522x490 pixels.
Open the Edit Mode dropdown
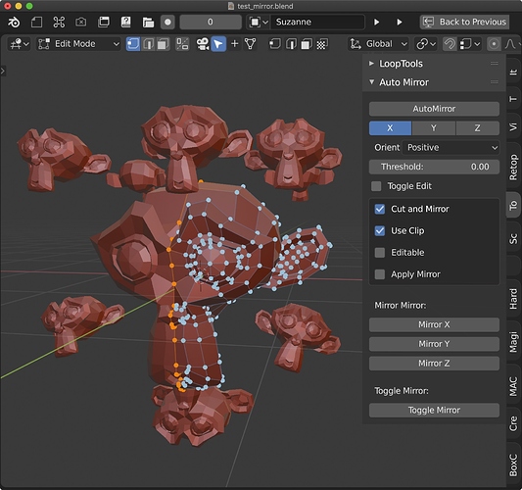78,44
